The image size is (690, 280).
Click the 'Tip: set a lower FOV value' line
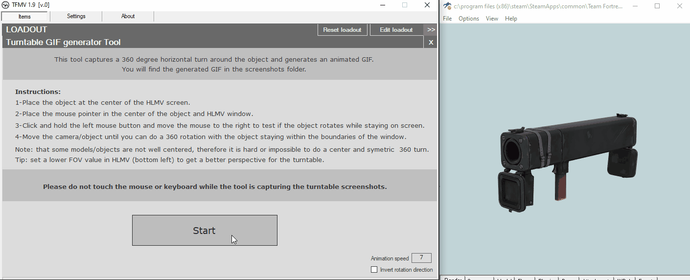coord(169,160)
